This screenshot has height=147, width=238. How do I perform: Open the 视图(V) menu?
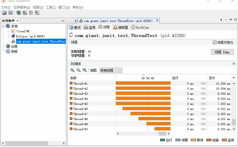[38, 7]
